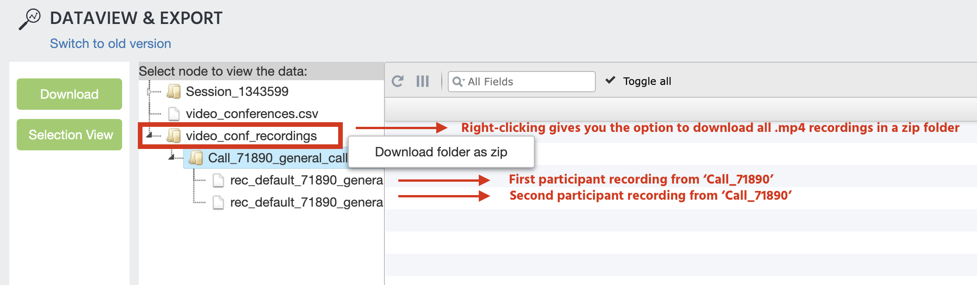The width and height of the screenshot is (977, 285).
Task: Click the video_conf_recordings folder icon
Action: [x=174, y=136]
